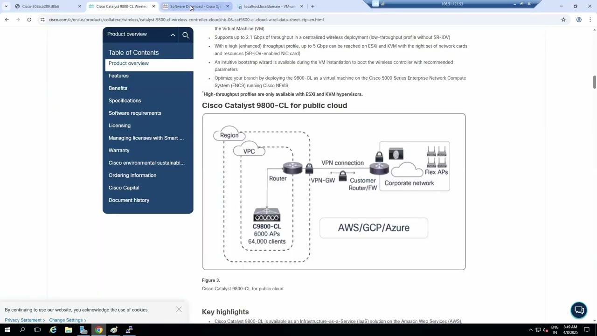Viewport: 597px width, 336px height.
Task: Switch to localhost.localdomain VMware tab
Action: point(270,7)
